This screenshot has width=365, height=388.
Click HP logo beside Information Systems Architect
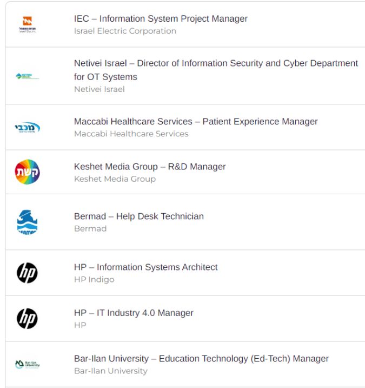tap(27, 273)
